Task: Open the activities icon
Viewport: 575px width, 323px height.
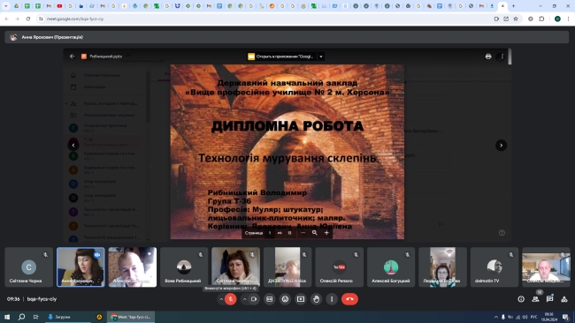Action: (564, 299)
